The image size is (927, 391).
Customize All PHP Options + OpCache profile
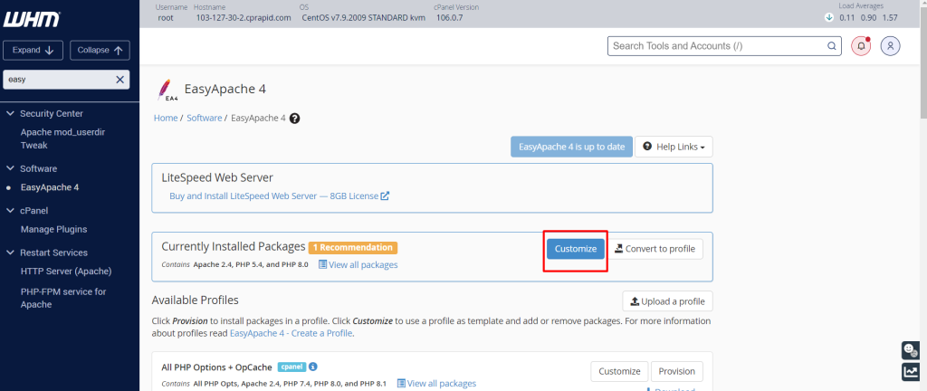click(x=619, y=371)
